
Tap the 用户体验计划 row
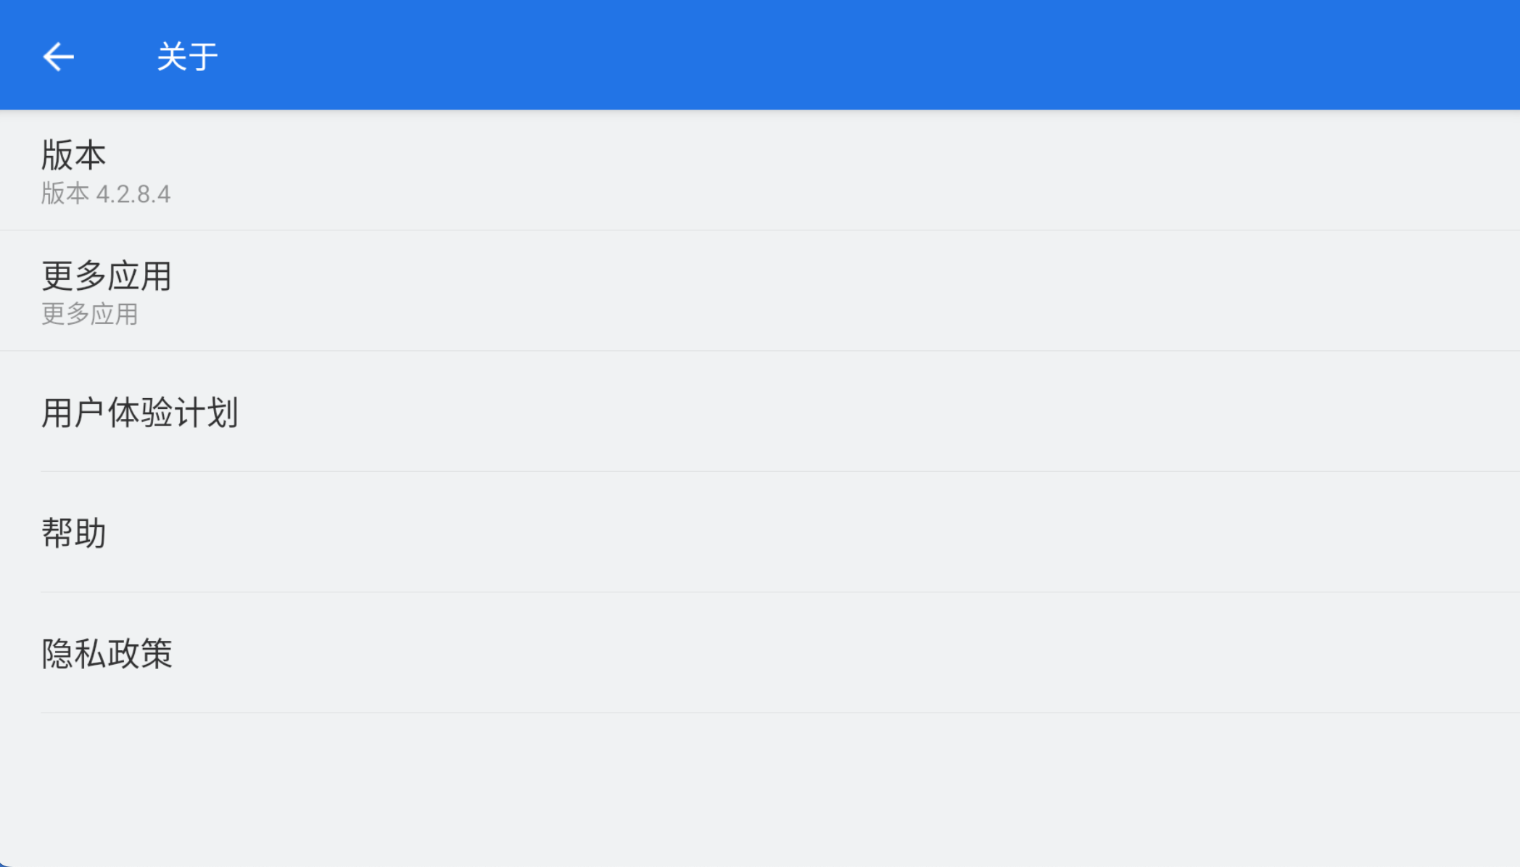click(x=760, y=412)
